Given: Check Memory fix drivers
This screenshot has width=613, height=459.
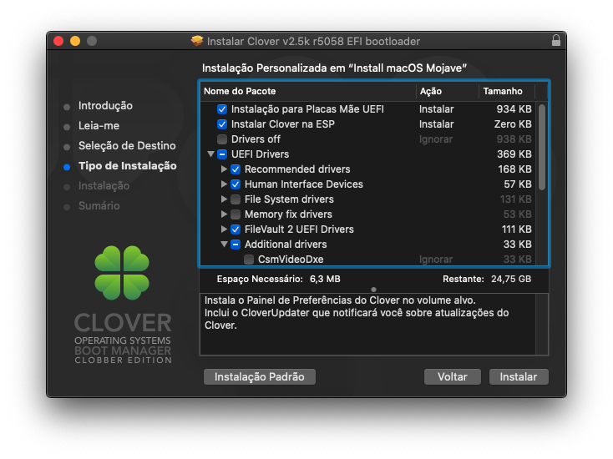Looking at the screenshot, I should (x=236, y=214).
